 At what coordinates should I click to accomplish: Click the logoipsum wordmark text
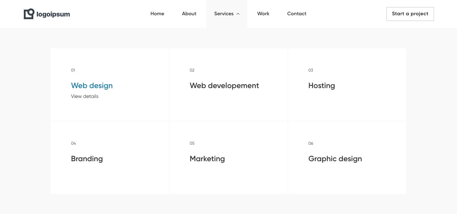click(53, 14)
